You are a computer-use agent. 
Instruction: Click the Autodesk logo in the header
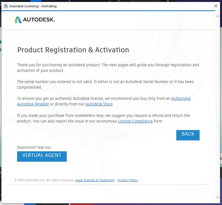(x=35, y=20)
